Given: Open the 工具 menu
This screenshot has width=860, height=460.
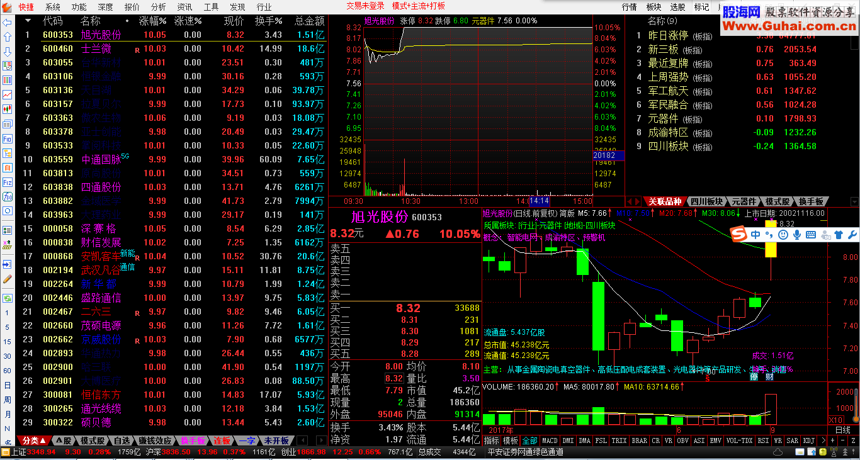Looking at the screenshot, I should click(x=212, y=7).
